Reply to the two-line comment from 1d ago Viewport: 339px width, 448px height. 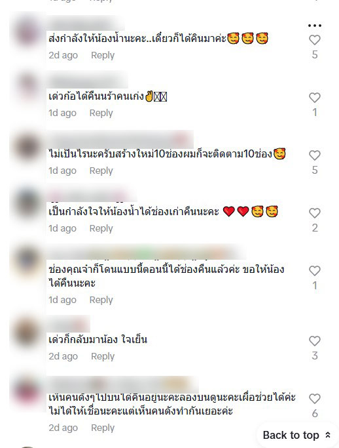coord(101,300)
